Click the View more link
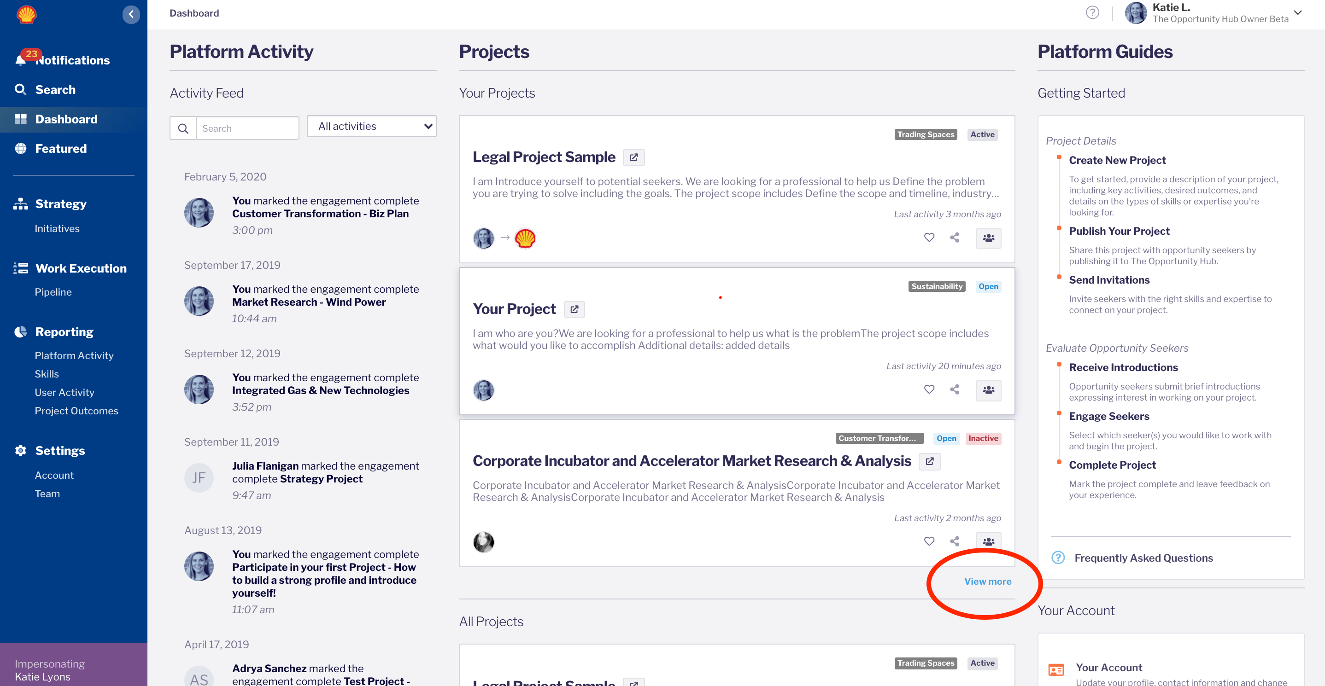1325x686 pixels. click(987, 581)
